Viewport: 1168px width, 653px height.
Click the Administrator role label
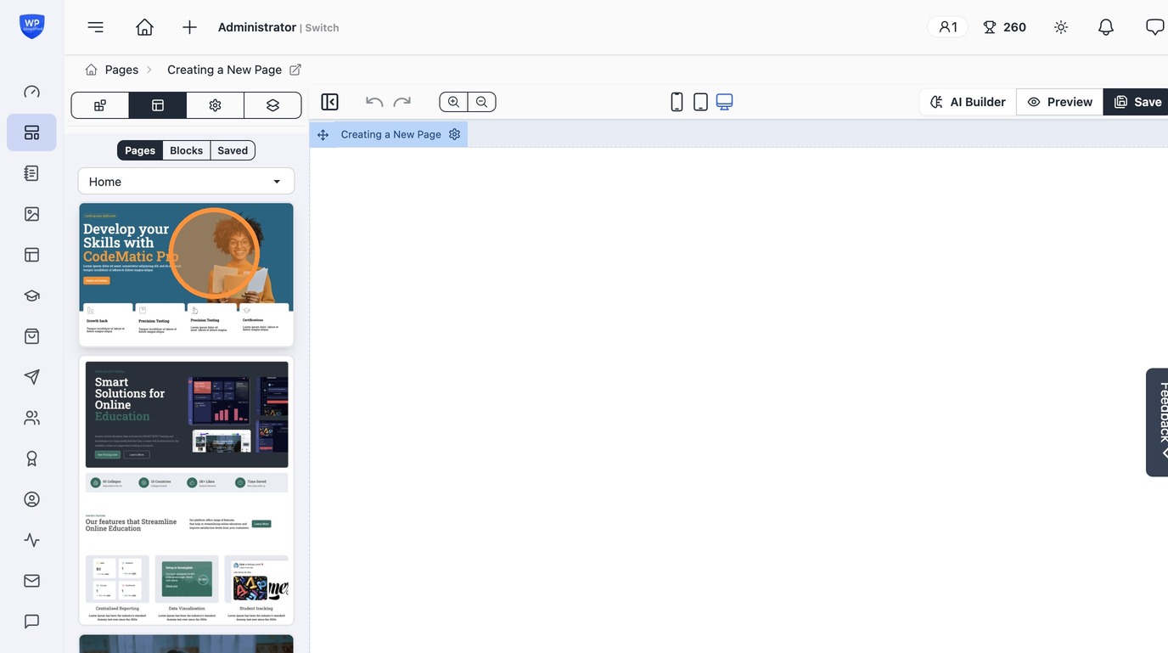pyautogui.click(x=257, y=27)
